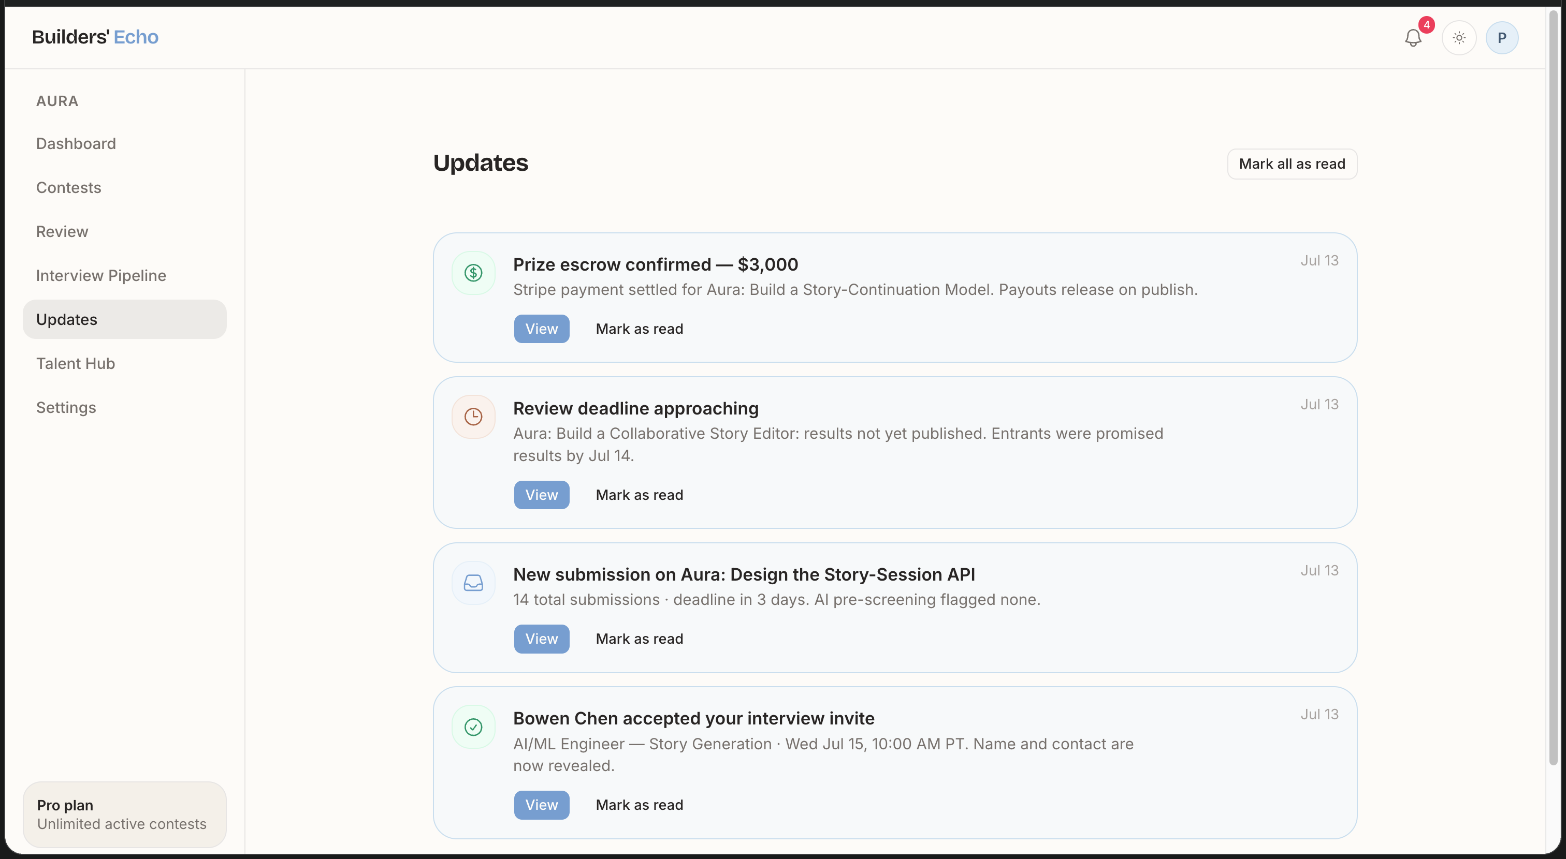Viewport: 1566px width, 859px height.
Task: Toggle light/dark theme sun icon
Action: coord(1459,38)
